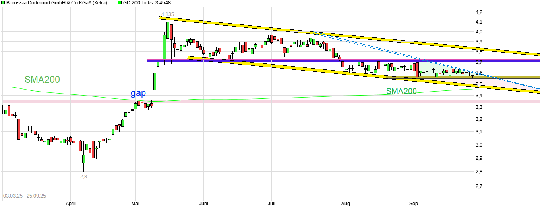Click the Mai label on time axis
This screenshot has width=540, height=208.
point(136,204)
